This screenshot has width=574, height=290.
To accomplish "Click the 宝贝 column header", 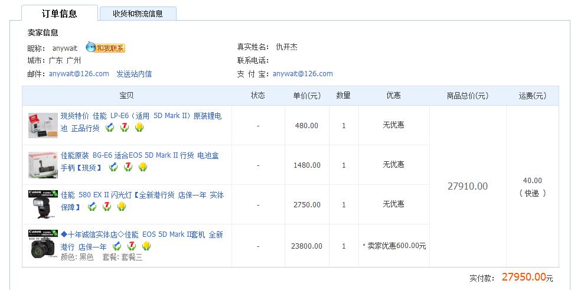I will pyautogui.click(x=126, y=96).
